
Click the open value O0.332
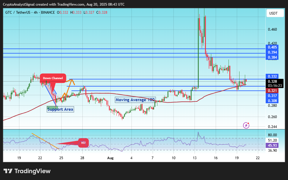(x=62, y=12)
